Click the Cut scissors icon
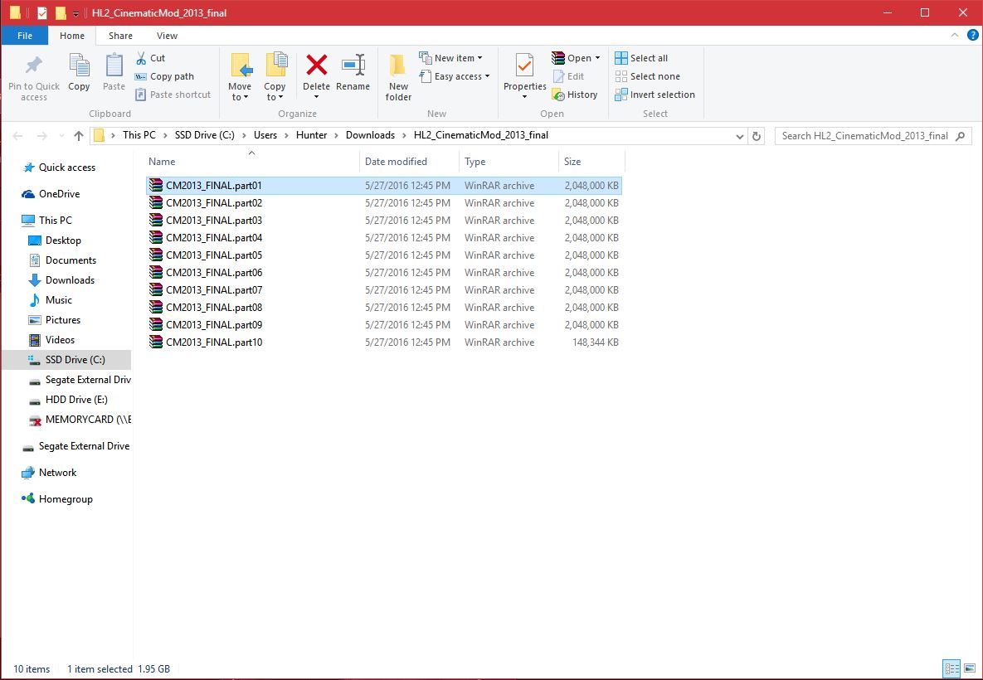The width and height of the screenshot is (983, 680). pos(142,58)
